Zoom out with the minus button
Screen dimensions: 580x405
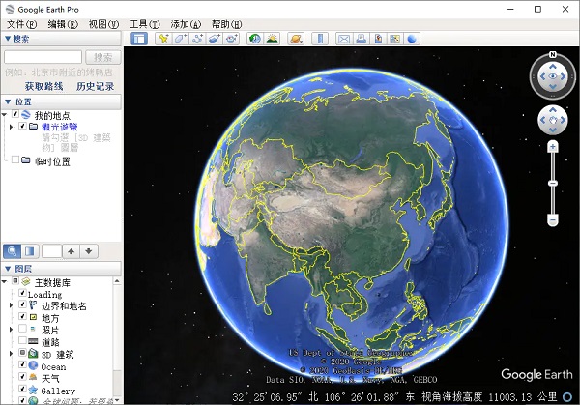[553, 220]
